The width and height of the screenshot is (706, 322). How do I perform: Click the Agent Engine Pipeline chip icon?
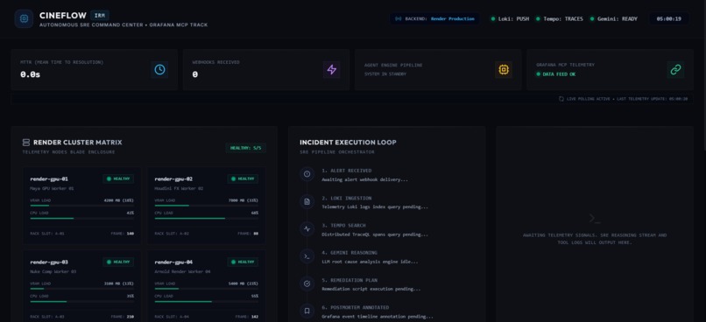[504, 70]
